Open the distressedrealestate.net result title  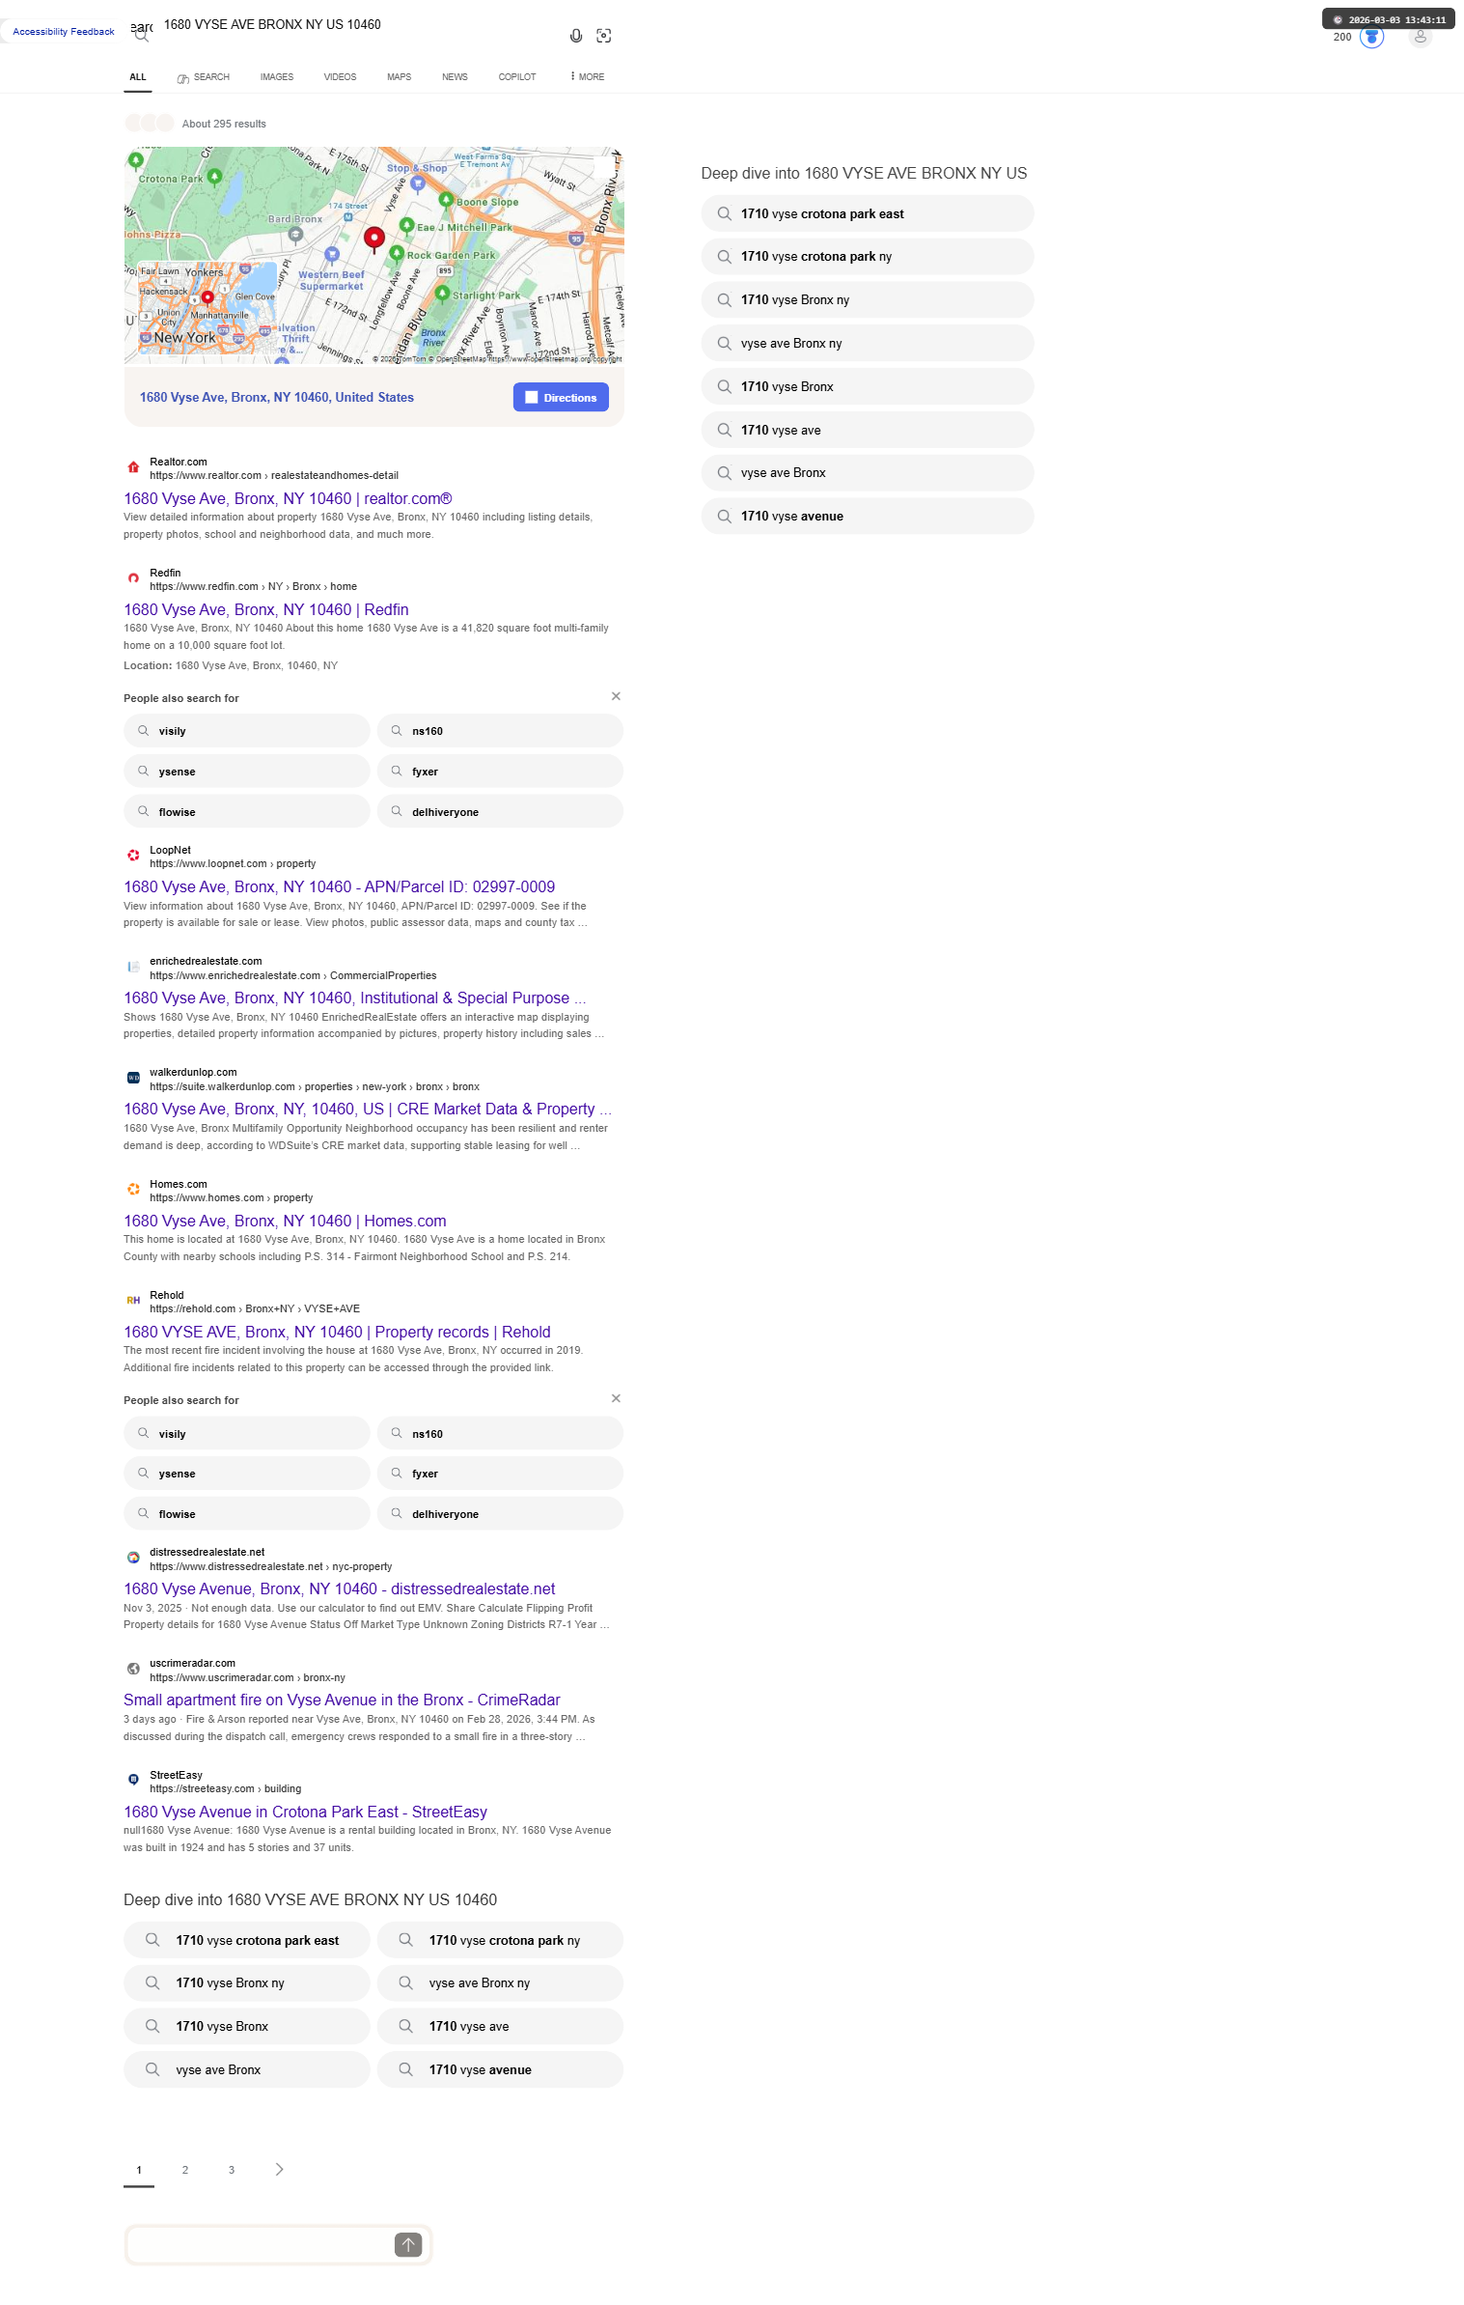pyautogui.click(x=340, y=1589)
